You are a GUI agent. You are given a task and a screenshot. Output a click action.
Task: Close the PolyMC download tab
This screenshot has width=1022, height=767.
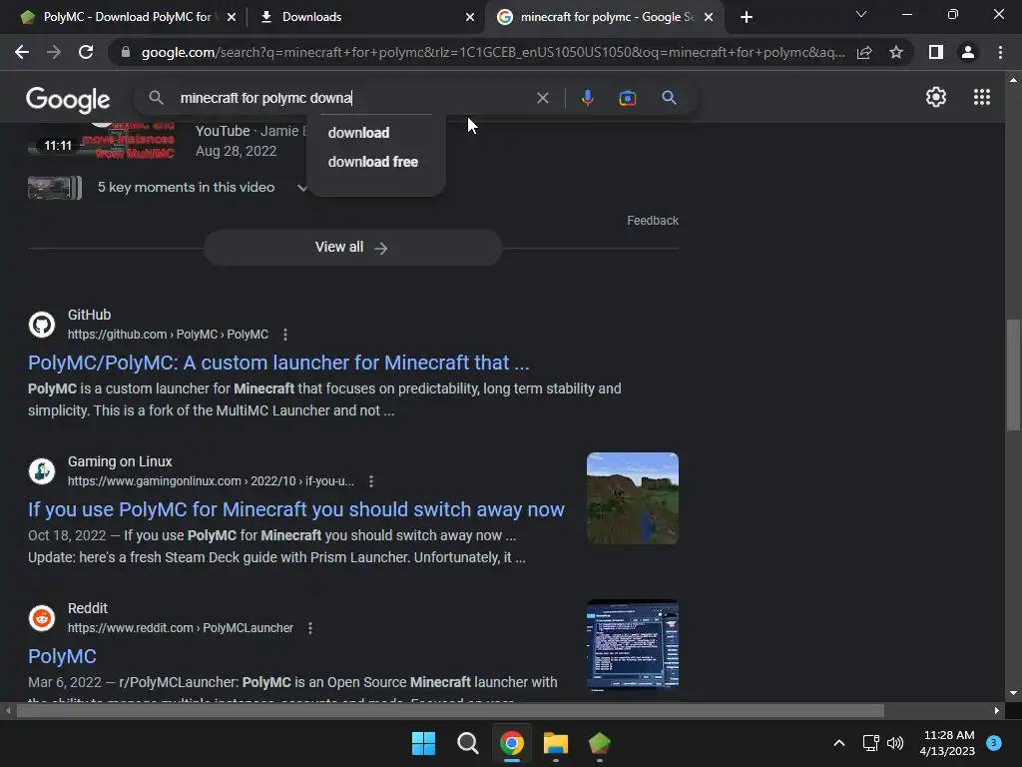(x=232, y=17)
